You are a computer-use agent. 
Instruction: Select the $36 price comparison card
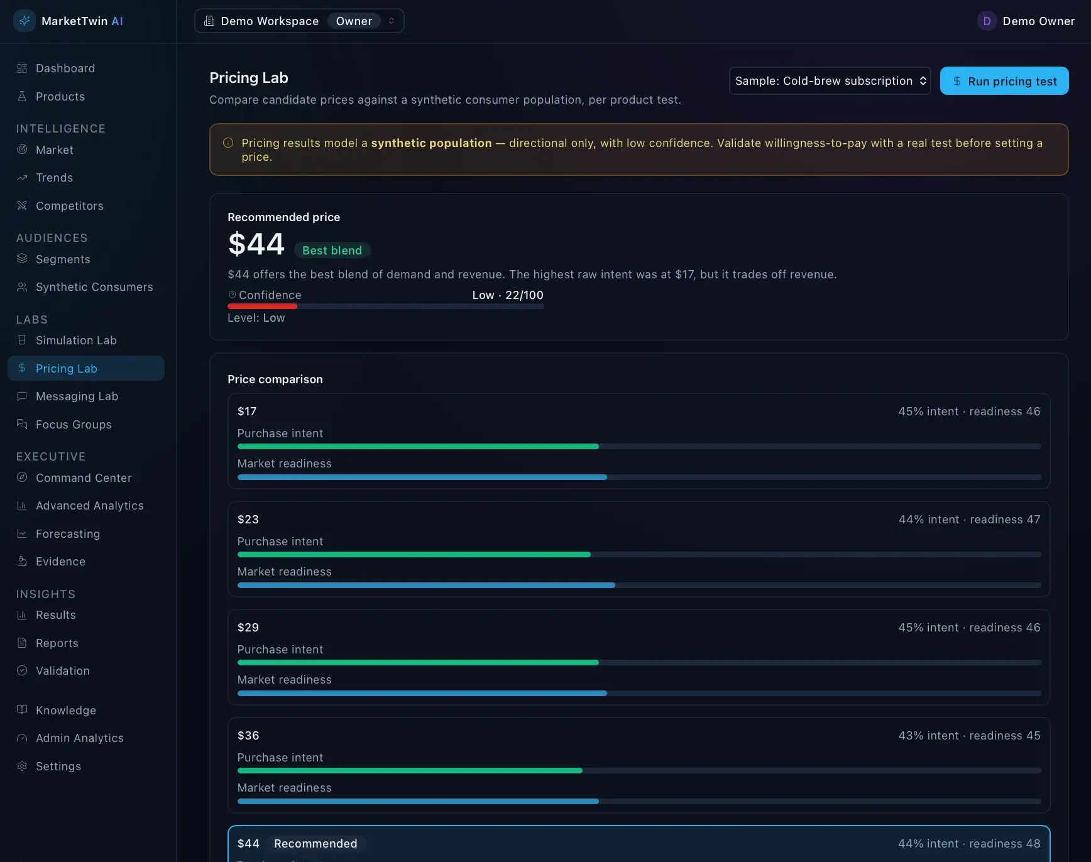[639, 765]
